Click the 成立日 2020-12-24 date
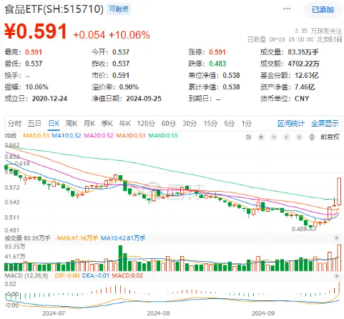This screenshot has width=344, height=319. point(49,99)
